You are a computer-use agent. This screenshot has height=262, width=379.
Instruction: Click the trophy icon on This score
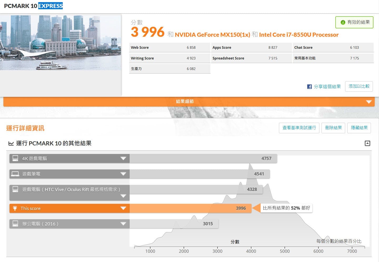pyautogui.click(x=15, y=208)
